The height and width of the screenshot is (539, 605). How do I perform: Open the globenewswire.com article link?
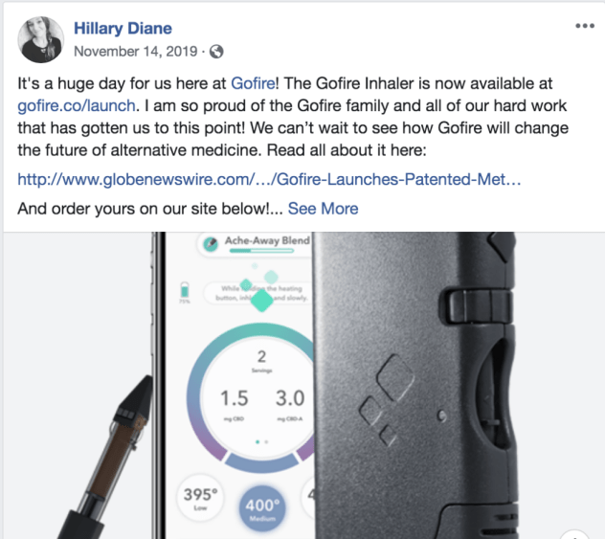coord(269,179)
